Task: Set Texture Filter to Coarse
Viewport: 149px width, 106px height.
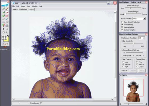Action: pos(137,67)
